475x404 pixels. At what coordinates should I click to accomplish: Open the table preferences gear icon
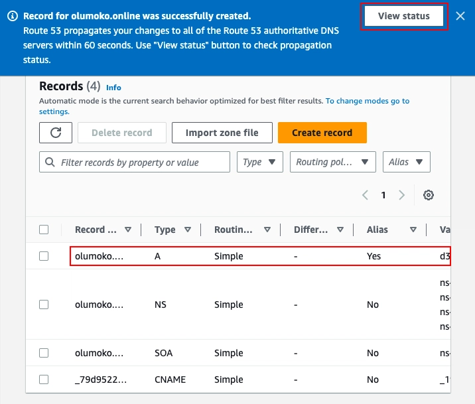pyautogui.click(x=429, y=195)
